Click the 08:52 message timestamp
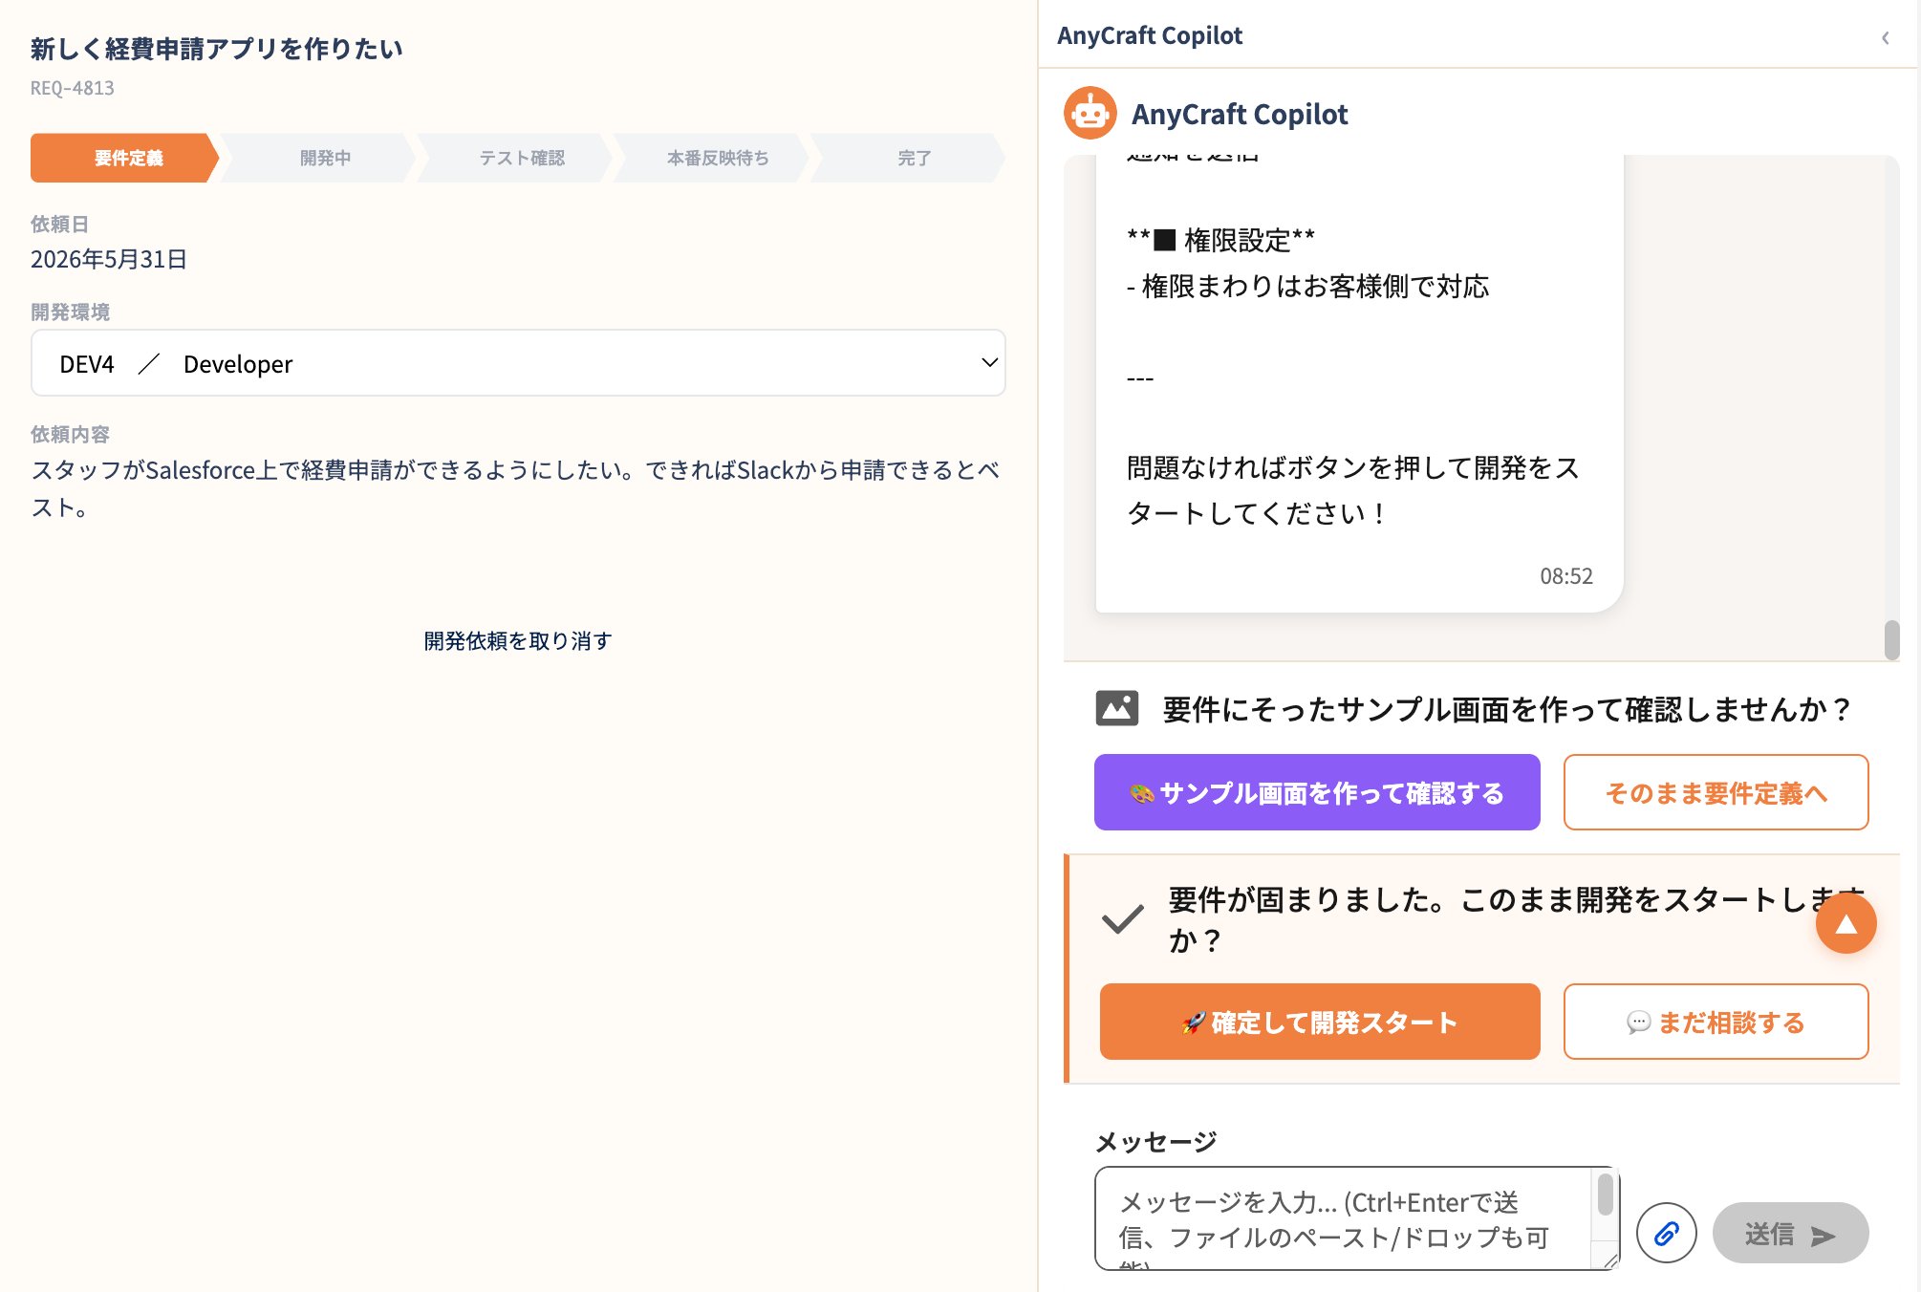This screenshot has height=1292, width=1921. coord(1565,575)
